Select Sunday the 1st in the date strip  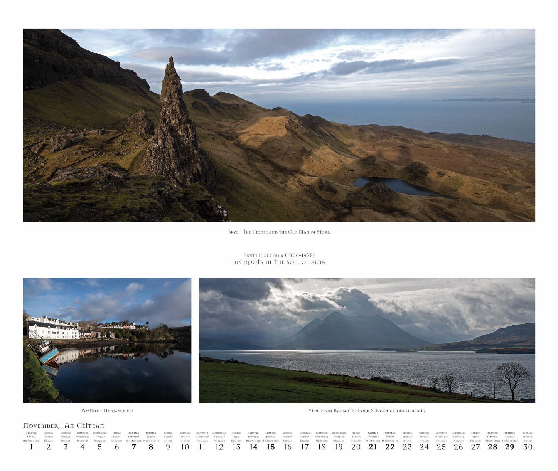tap(31, 447)
